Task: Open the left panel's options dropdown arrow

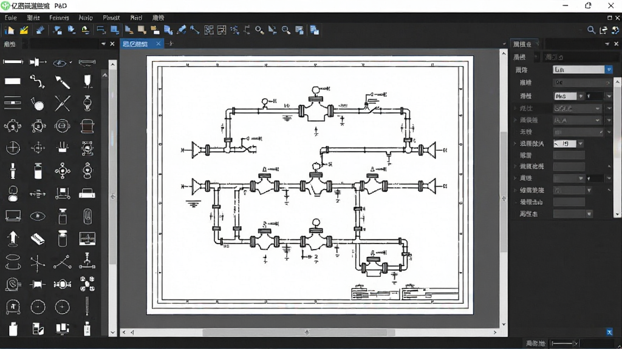Action: tap(103, 44)
